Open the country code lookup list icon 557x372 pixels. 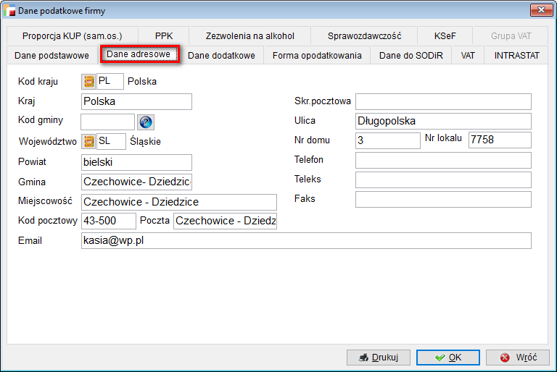88,81
